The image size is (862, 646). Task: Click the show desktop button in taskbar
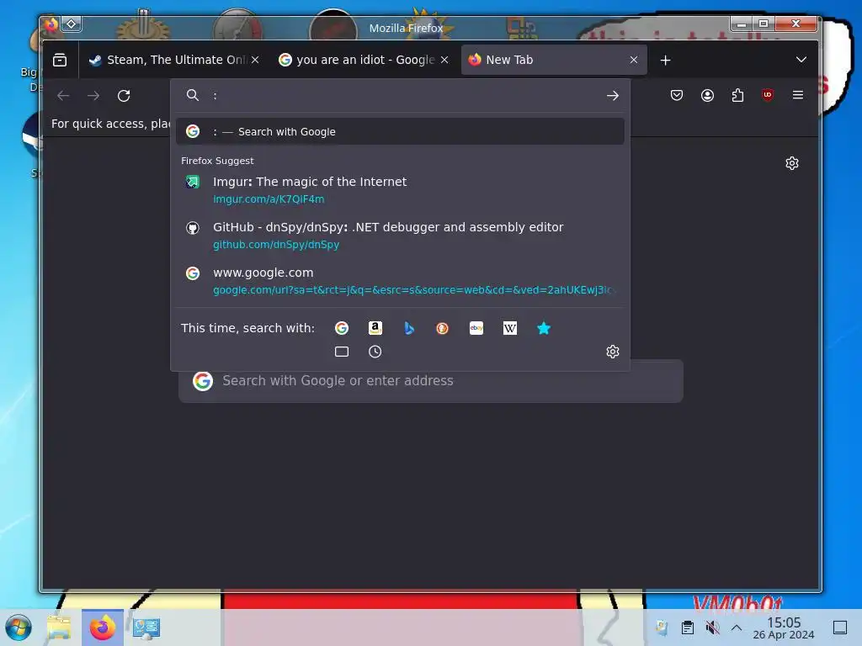pos(839,627)
